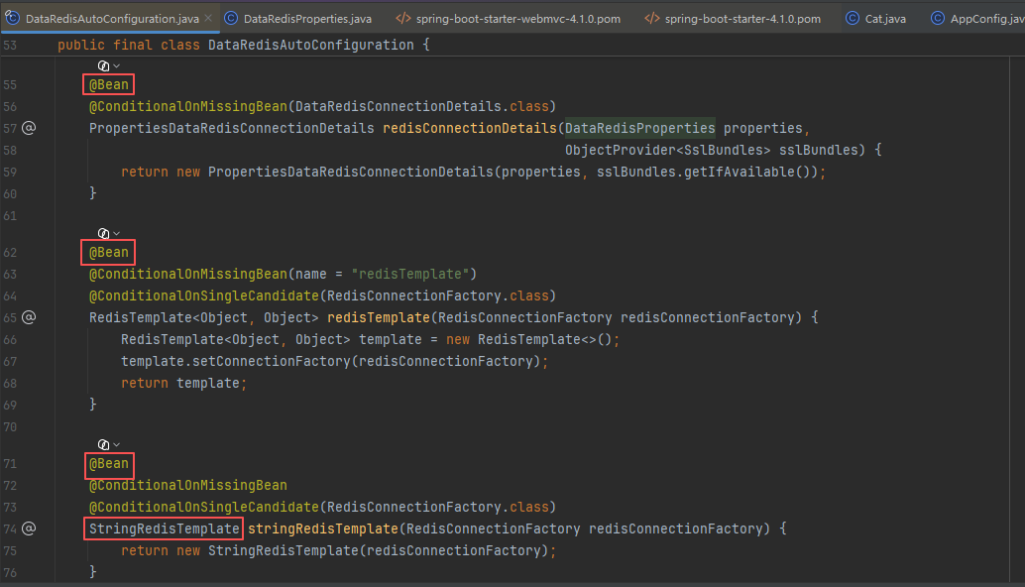Switch to the DataRedisProperties.java tab

pyautogui.click(x=297, y=18)
